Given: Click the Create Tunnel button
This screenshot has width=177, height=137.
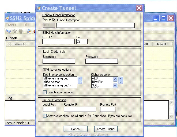Looking at the screenshot, I should (x=106, y=129).
